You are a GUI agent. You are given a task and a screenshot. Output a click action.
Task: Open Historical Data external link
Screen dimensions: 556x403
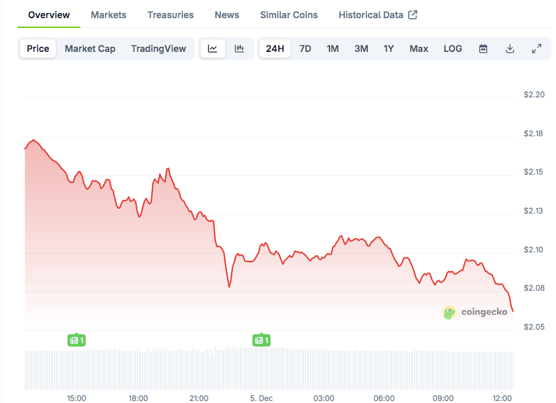coord(378,14)
